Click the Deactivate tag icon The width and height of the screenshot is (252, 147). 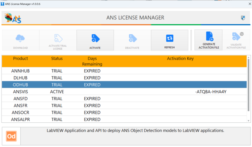(x=132, y=38)
